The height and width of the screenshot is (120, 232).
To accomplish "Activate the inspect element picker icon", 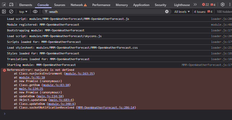I will click(4, 5).
